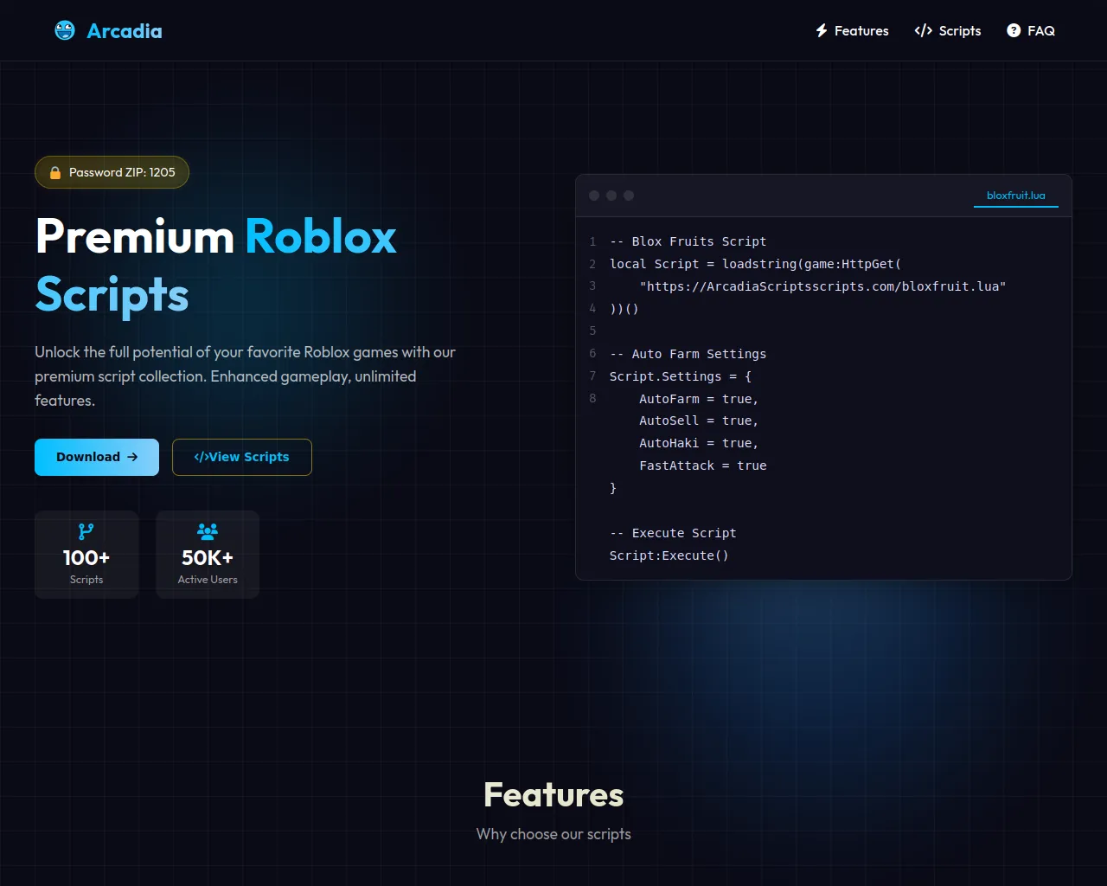Click the View Scripts button
This screenshot has height=886, width=1107.
click(x=242, y=457)
